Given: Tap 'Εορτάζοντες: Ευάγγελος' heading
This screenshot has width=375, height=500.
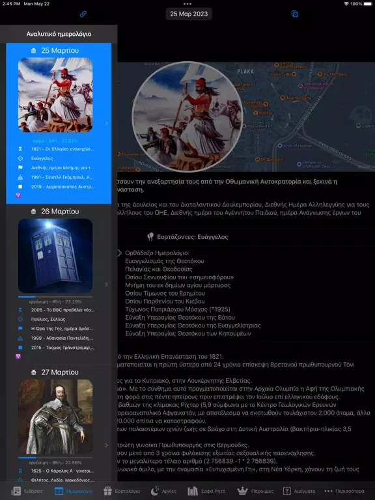Looking at the screenshot, I should 192,237.
